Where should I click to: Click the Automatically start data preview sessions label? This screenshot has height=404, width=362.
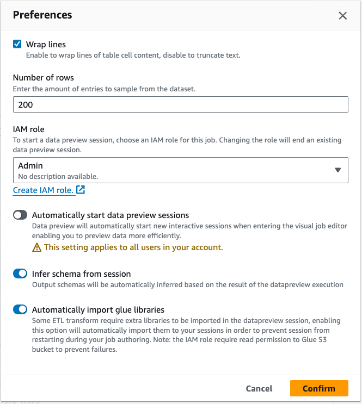111,215
